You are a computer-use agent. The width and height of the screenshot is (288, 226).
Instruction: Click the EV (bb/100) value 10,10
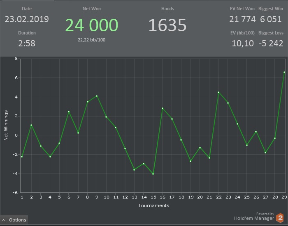point(243,43)
